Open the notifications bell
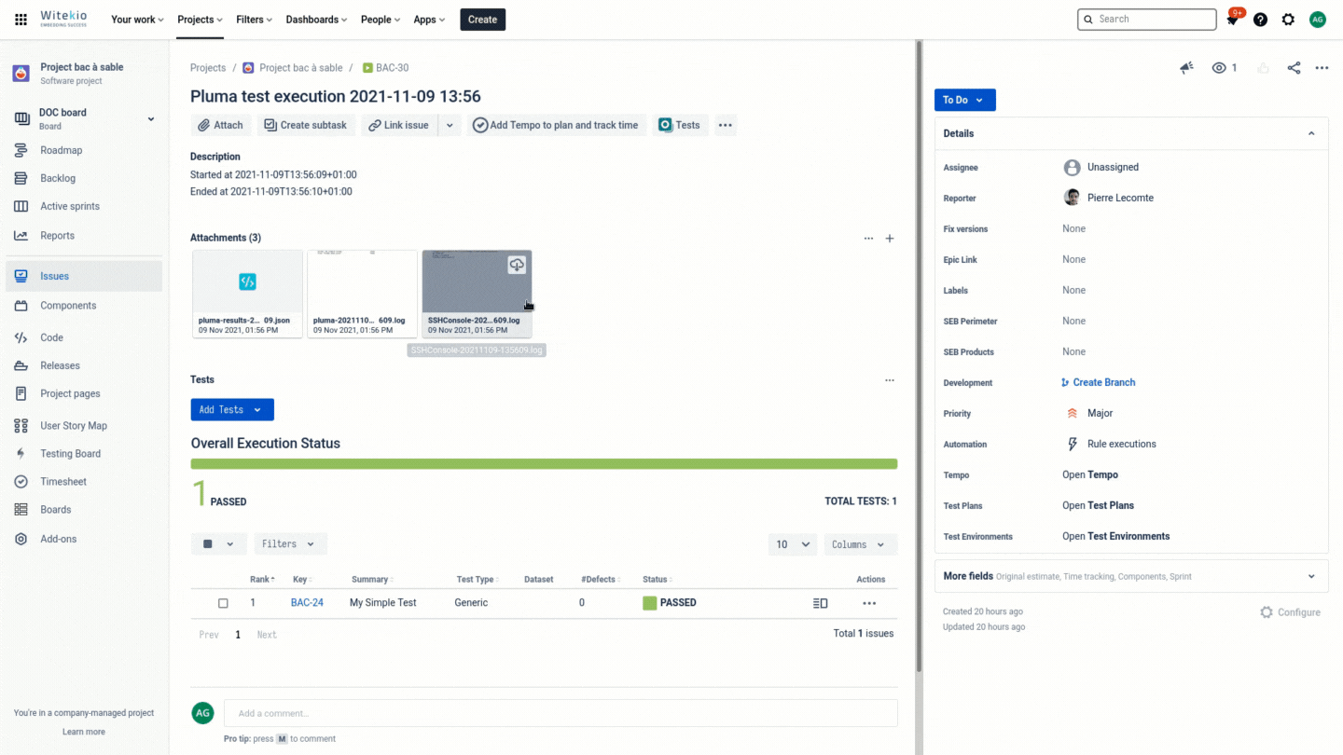 (1233, 19)
